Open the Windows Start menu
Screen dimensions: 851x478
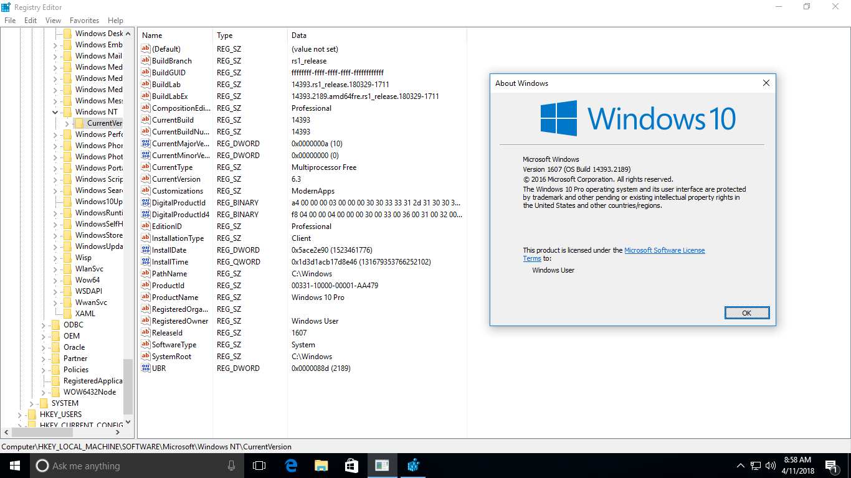pos(15,466)
